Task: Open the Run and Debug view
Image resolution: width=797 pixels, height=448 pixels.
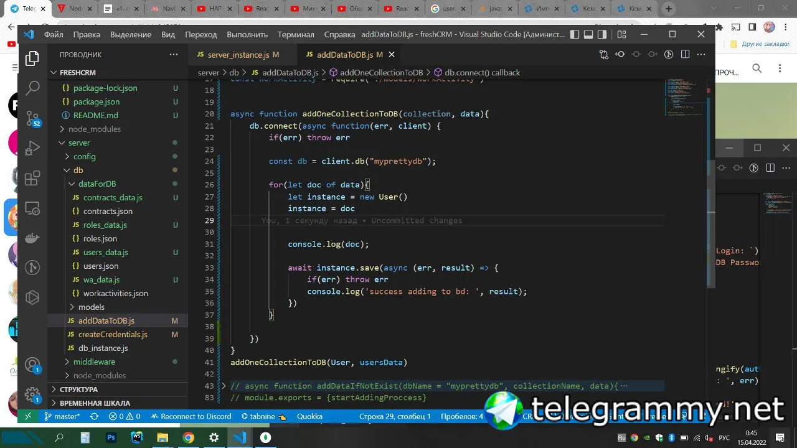Action: coord(32,148)
